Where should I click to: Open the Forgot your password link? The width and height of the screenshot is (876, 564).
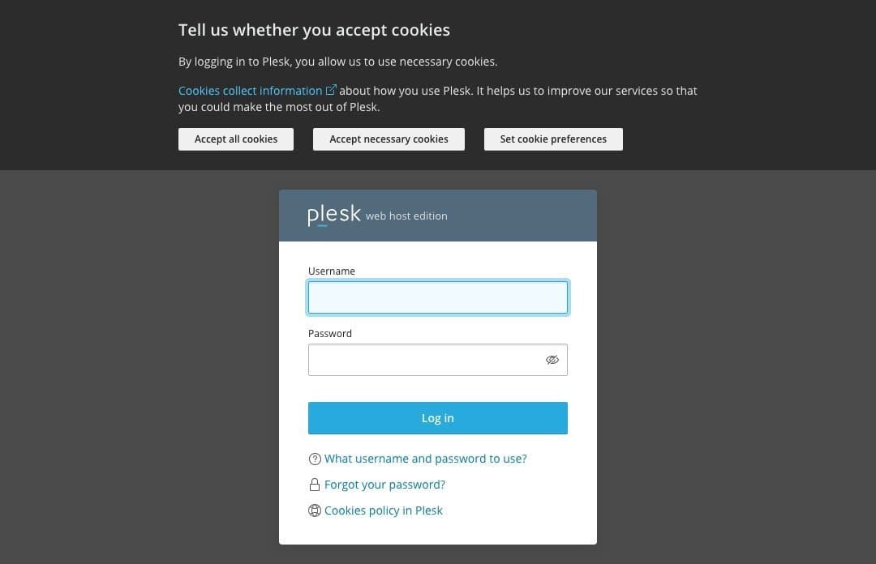(x=384, y=485)
